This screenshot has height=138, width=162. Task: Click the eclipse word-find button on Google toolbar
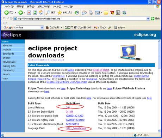(119, 27)
